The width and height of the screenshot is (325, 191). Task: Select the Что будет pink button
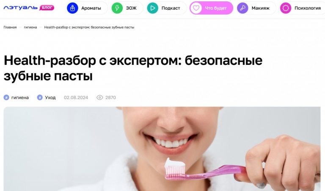(211, 8)
